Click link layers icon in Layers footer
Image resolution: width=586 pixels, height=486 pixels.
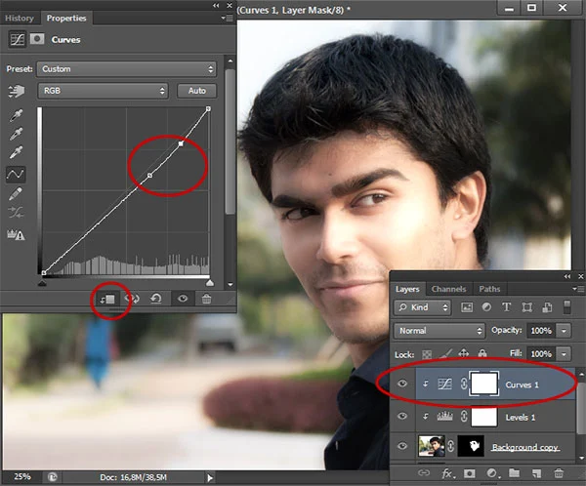tap(424, 473)
